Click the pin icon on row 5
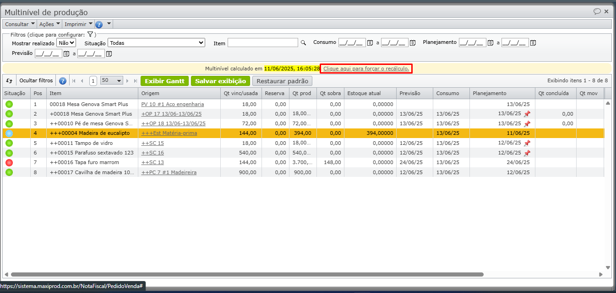This screenshot has height=293, width=616. 527,143
